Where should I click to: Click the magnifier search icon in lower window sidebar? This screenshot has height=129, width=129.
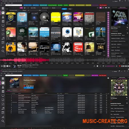(x=3, y=121)
